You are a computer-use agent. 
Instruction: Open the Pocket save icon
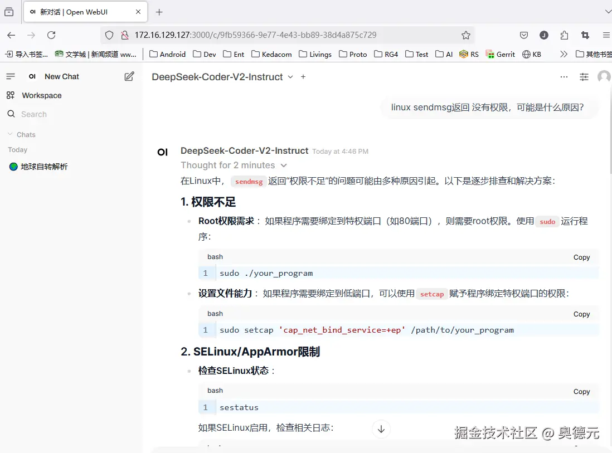point(524,35)
